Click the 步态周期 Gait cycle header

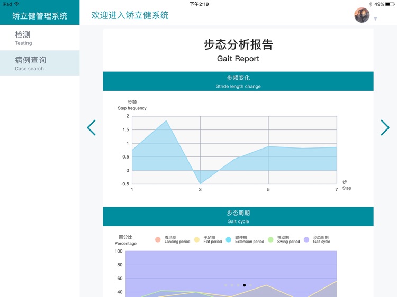238,216
